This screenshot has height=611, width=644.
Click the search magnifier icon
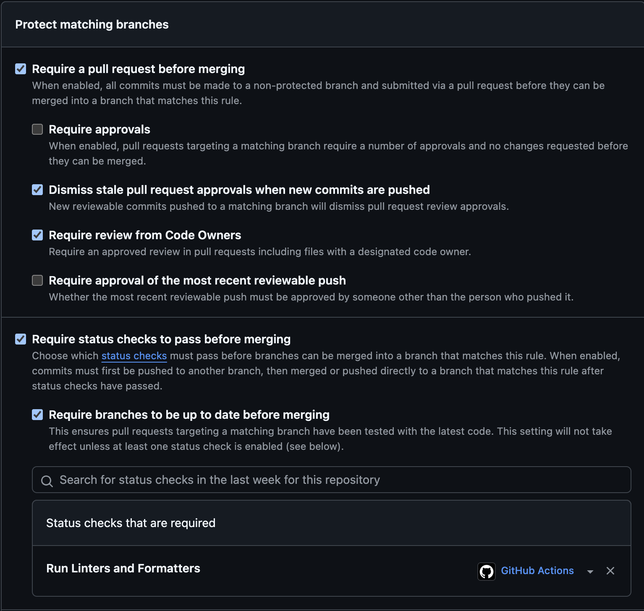[x=47, y=481]
